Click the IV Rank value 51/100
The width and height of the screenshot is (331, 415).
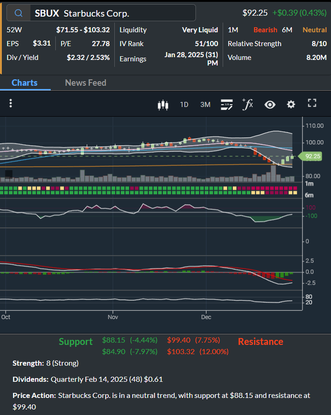(207, 44)
